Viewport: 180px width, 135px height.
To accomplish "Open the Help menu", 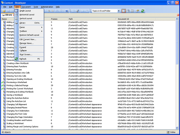I will click(58, 7).
